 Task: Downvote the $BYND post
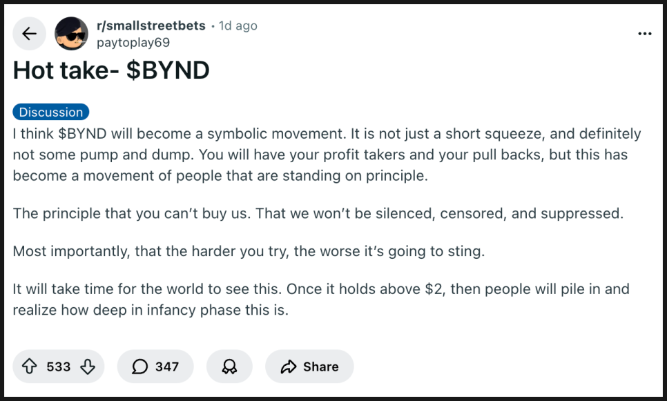[x=88, y=366]
